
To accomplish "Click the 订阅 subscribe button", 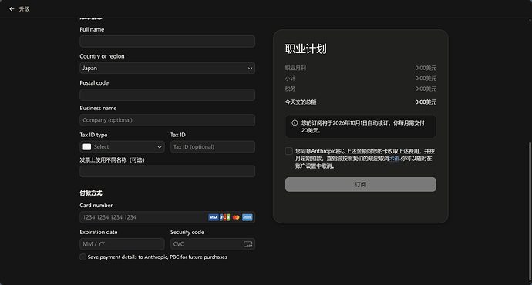I will click(361, 184).
